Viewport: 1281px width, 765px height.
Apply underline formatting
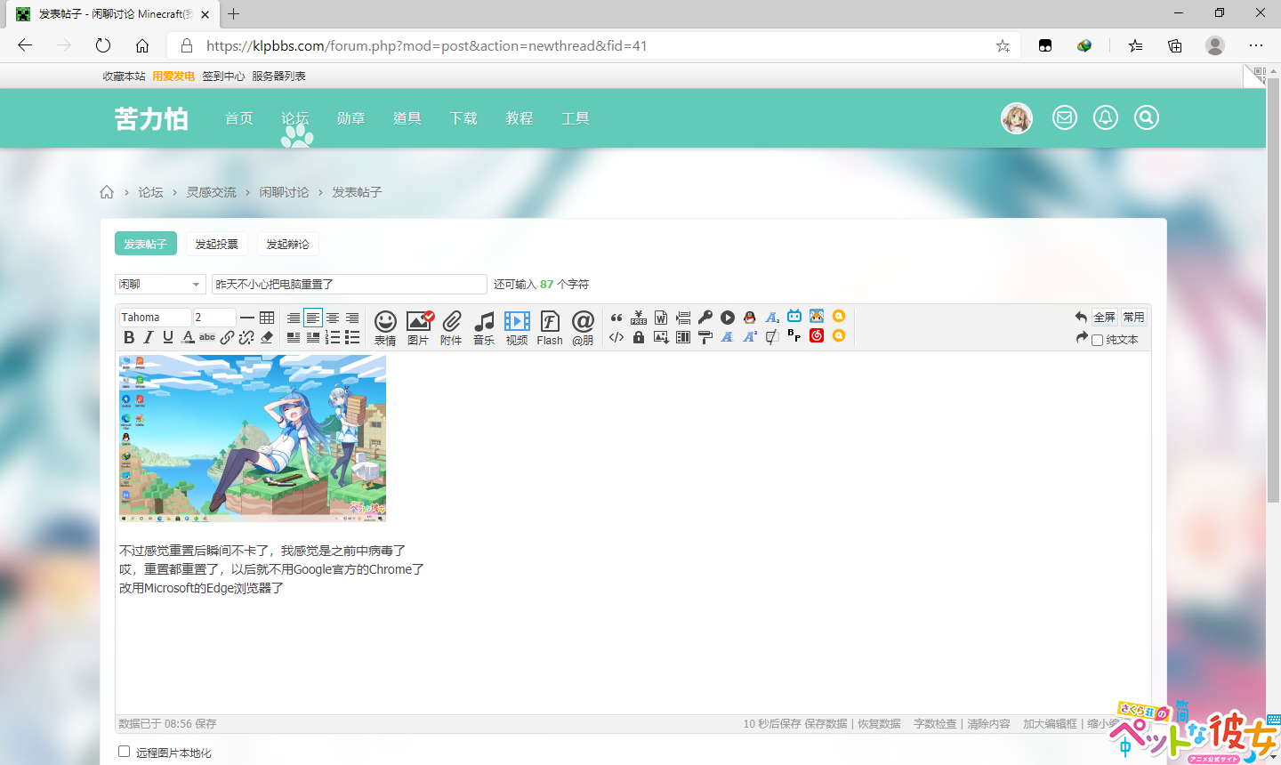coord(168,337)
